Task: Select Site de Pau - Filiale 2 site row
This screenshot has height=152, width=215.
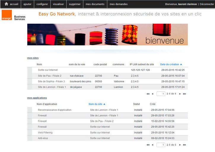Action: pos(107,76)
